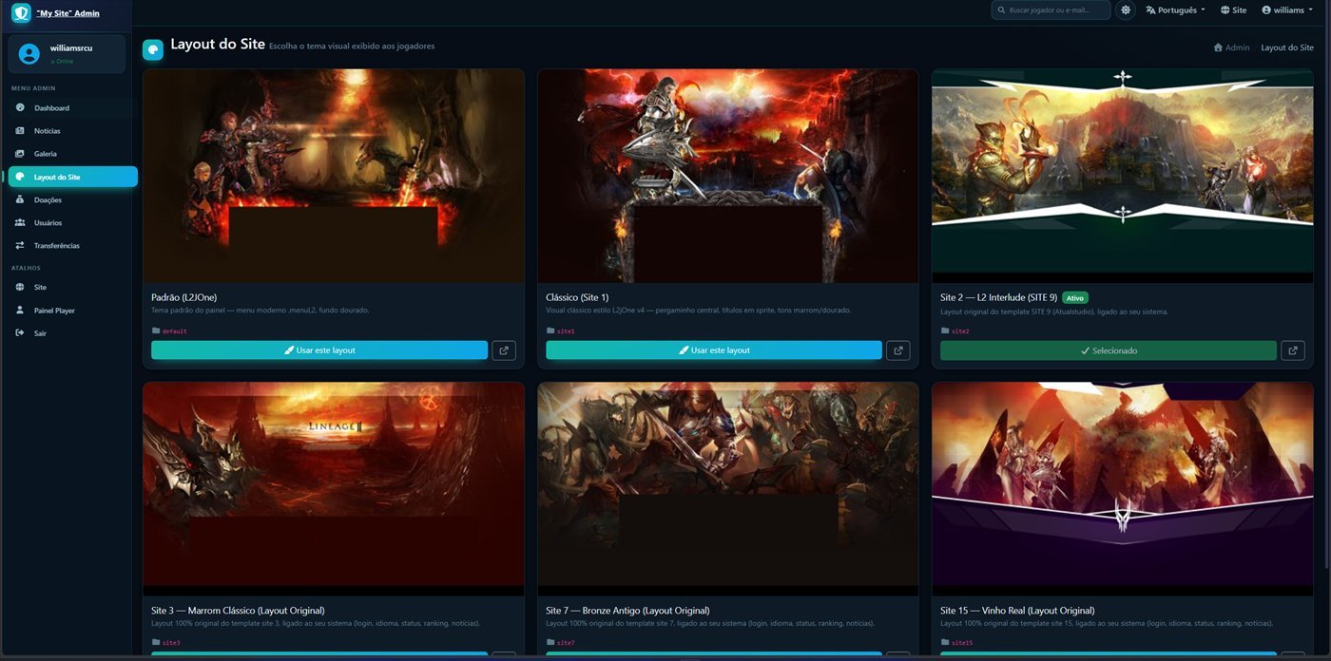Click the Site 7 — Bronze Antigo title
This screenshot has height=661, width=1331.
628,611
